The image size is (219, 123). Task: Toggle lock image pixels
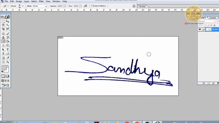click(208, 25)
